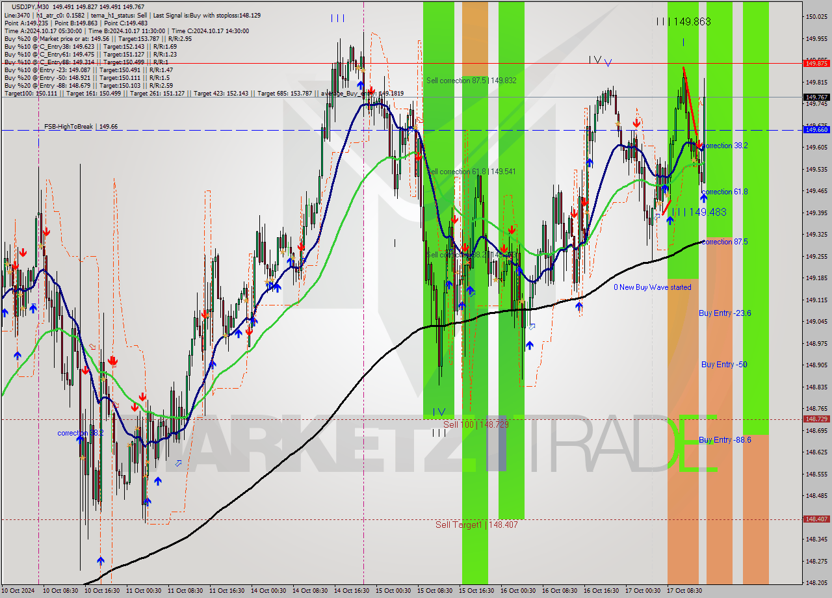Click the 'Target100: 150.111' targets line
Screen dimensions: 832x598
pos(203,94)
